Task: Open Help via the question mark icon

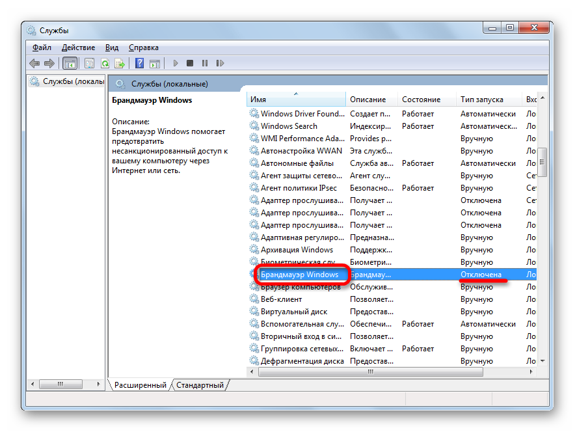Action: pos(139,63)
